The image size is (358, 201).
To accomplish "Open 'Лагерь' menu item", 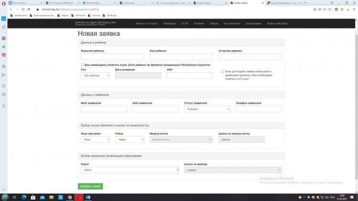I will 214,23.
